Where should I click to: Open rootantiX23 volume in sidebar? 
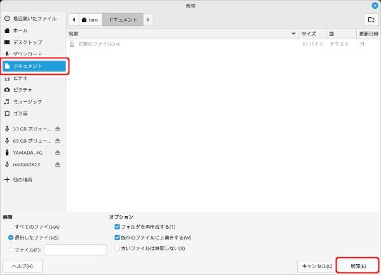[x=27, y=164]
